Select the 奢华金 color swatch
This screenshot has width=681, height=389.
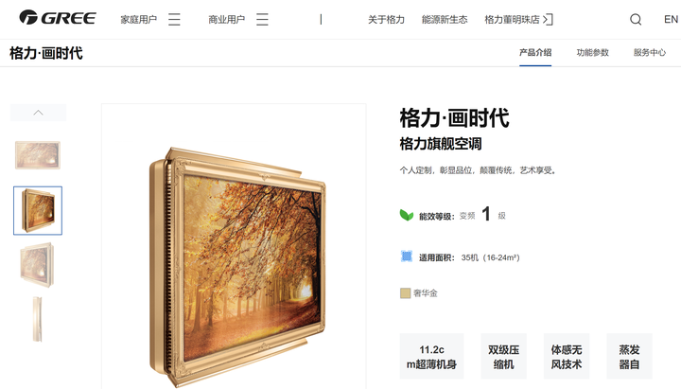(x=405, y=293)
